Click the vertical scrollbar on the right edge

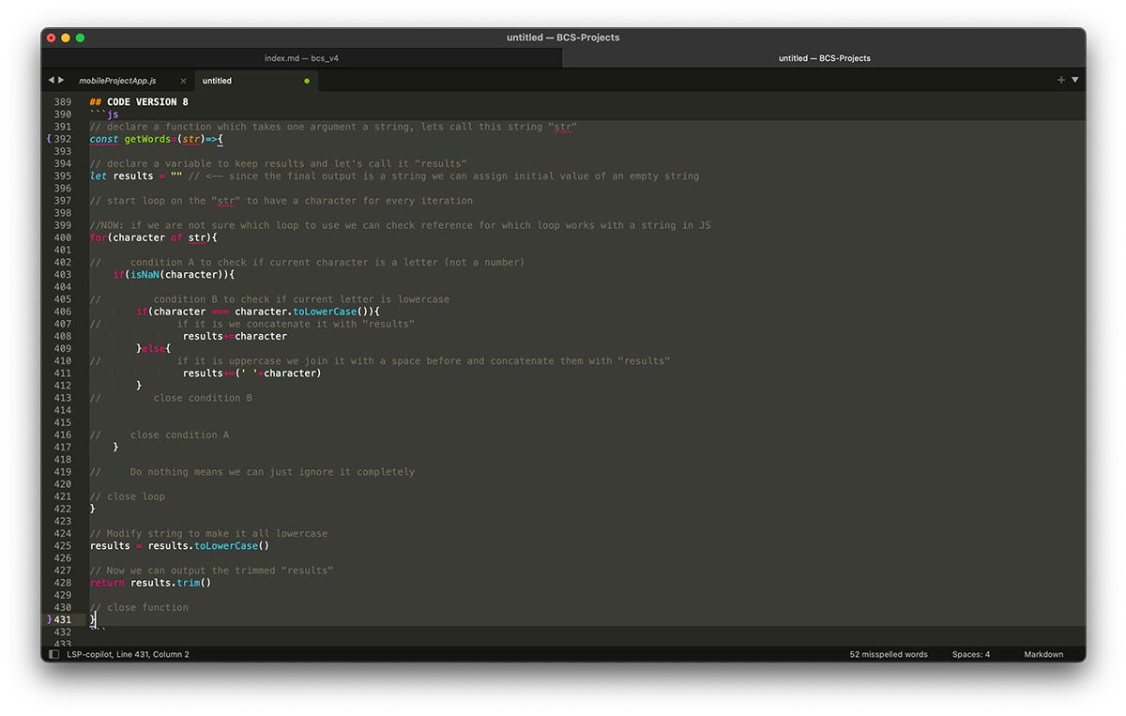(1081, 282)
